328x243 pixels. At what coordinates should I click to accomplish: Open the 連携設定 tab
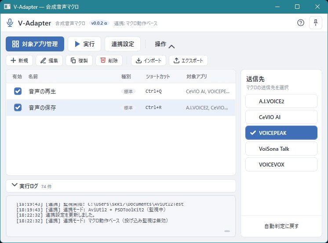tap(123, 44)
